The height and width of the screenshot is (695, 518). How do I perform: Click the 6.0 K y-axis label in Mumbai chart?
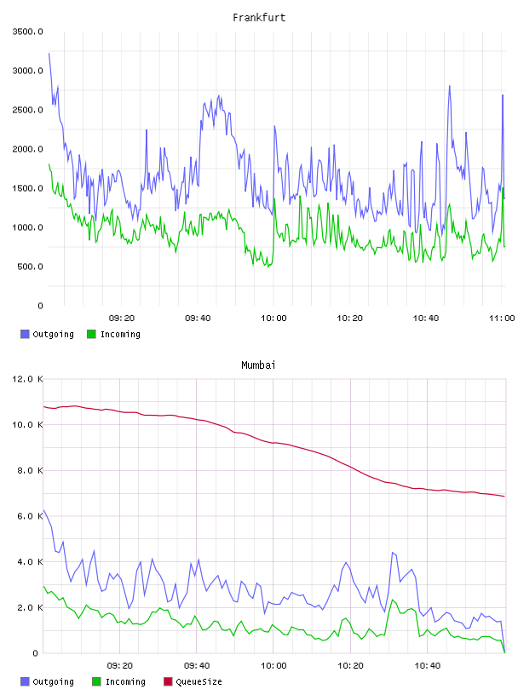[30, 516]
